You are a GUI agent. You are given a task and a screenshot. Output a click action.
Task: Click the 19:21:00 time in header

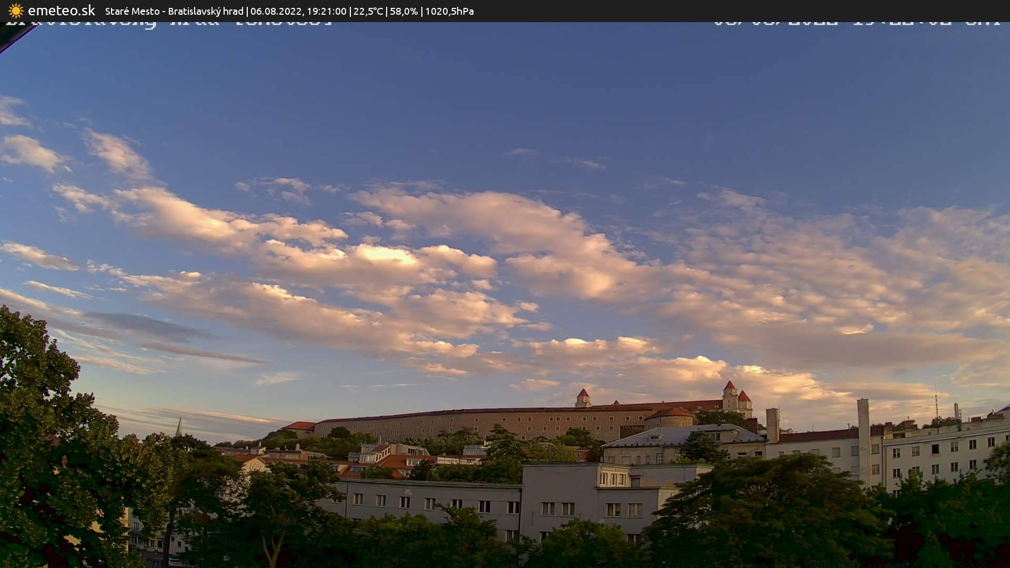click(x=326, y=11)
